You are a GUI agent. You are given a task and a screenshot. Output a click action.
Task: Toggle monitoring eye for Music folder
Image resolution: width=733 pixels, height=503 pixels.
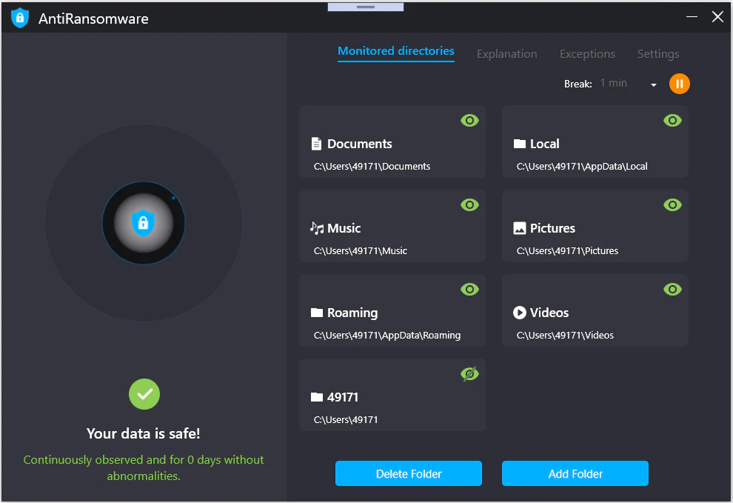click(469, 205)
